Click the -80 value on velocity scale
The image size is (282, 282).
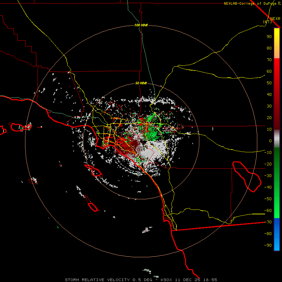point(268,234)
